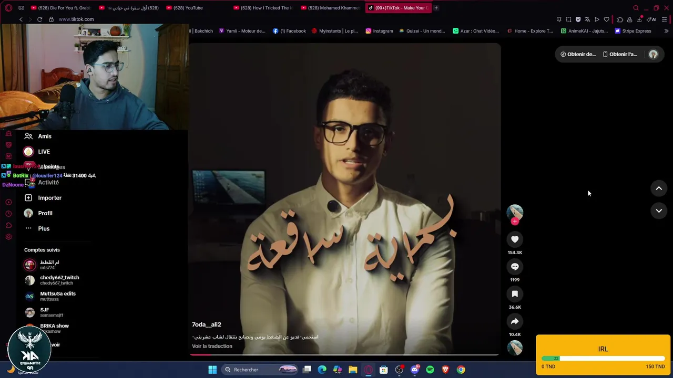This screenshot has height=378, width=673.
Task: Seek on the video progress bar
Action: pos(344,355)
